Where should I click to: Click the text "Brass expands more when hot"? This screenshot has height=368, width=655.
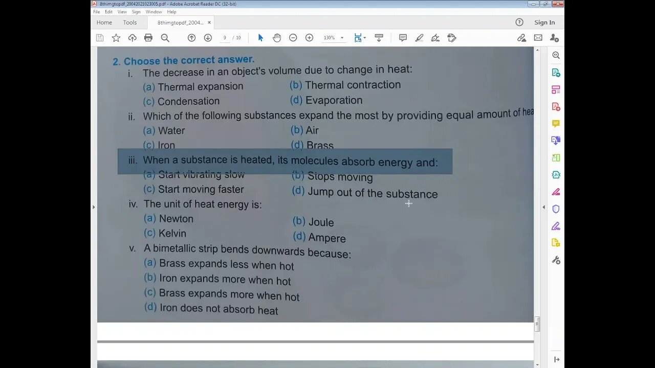point(229,295)
